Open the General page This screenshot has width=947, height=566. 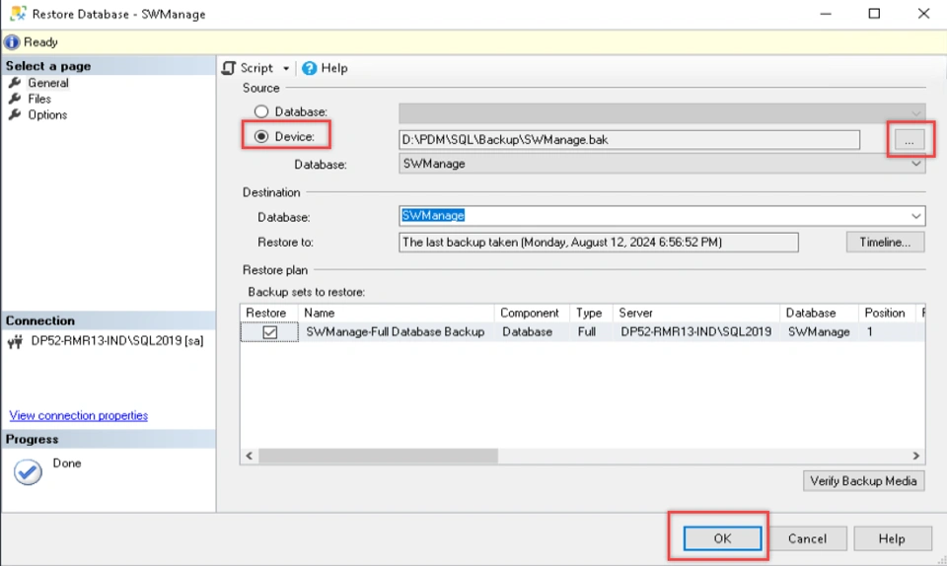48,83
